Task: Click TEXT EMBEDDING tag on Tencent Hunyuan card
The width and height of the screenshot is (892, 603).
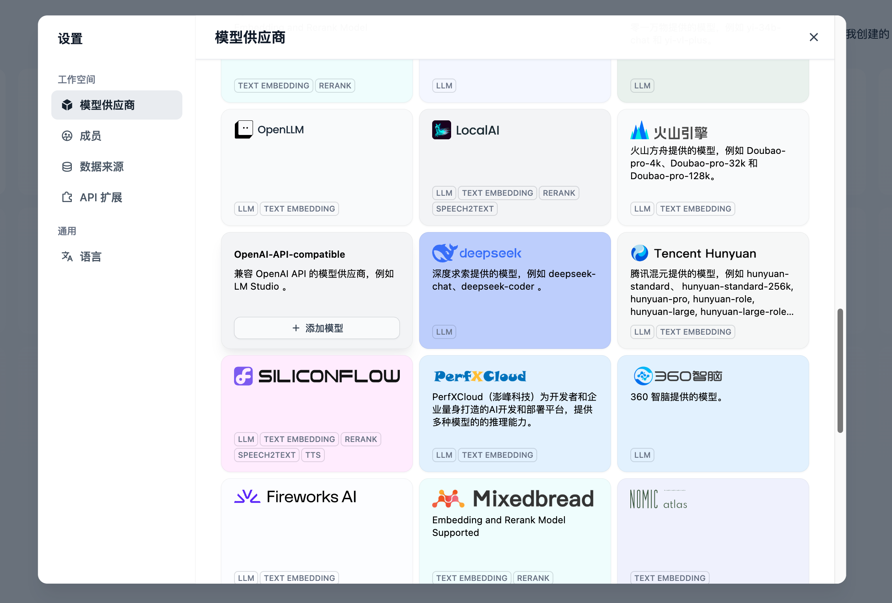Action: click(x=695, y=332)
